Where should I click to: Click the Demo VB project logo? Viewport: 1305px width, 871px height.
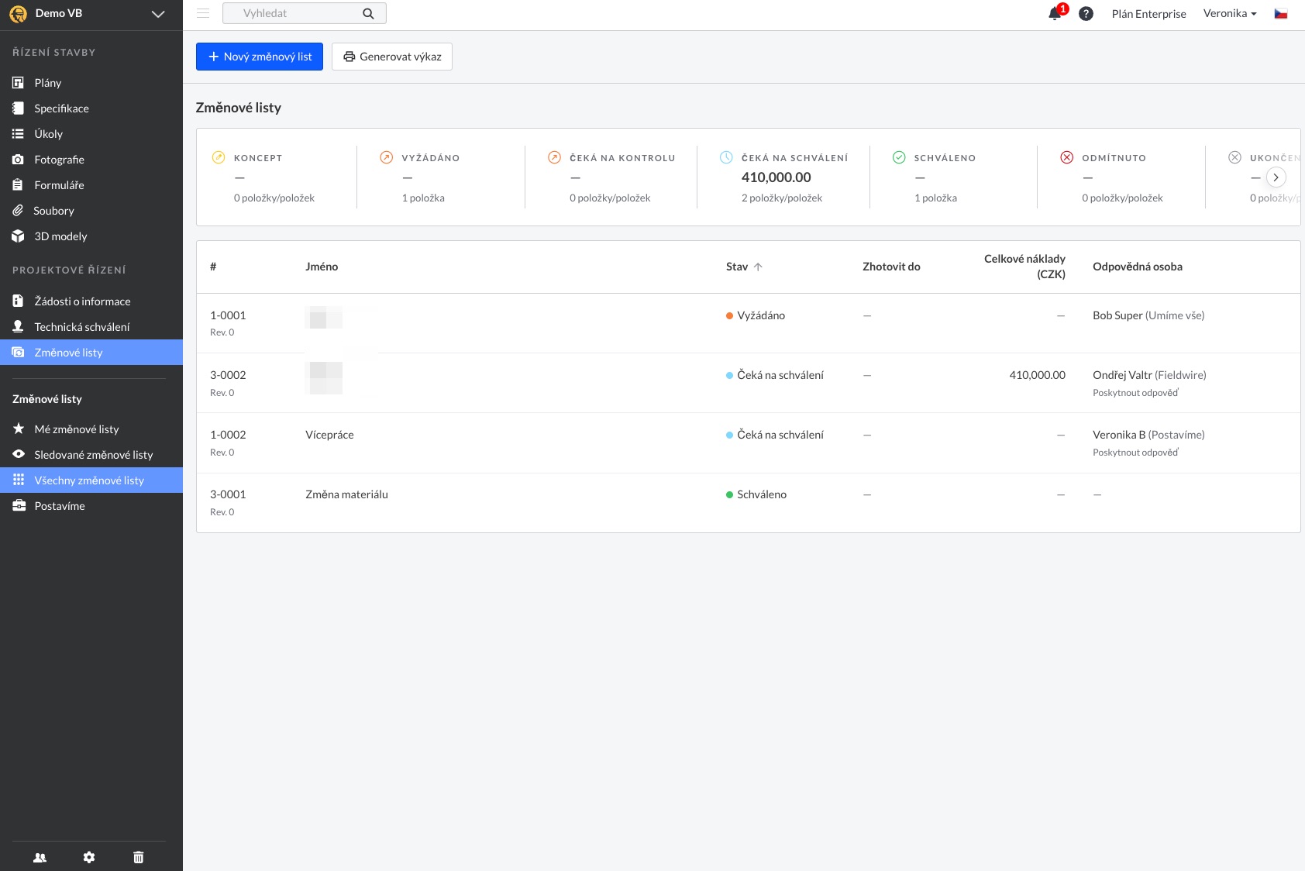click(18, 14)
